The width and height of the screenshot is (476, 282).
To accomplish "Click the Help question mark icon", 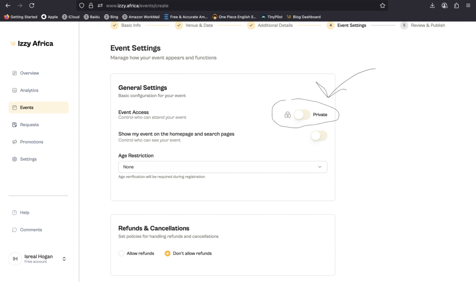I will click(15, 213).
